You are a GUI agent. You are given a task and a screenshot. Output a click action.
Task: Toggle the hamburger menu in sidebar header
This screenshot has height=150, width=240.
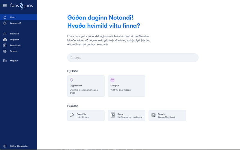[x=5, y=6]
